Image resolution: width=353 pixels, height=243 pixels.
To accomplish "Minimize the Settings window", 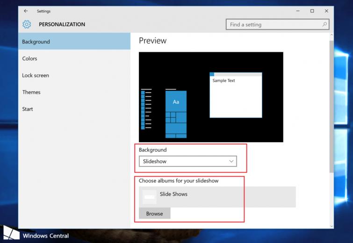I will pos(298,11).
